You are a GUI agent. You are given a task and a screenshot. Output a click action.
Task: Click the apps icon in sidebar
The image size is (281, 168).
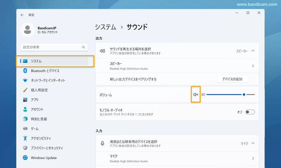point(25,100)
